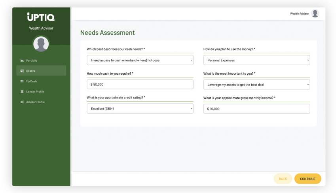Click the cash required $ 50,000 field

[140, 84]
